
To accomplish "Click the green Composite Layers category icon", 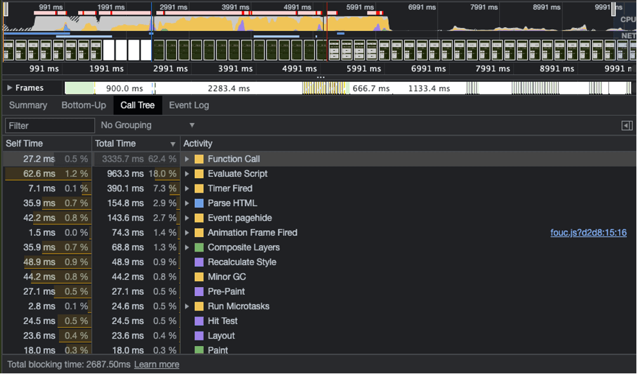I will (x=199, y=247).
